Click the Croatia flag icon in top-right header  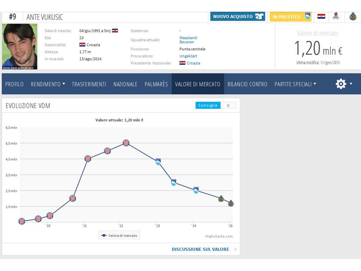coord(321,17)
